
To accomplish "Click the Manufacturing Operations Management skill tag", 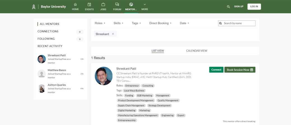I will pyautogui.click(x=138, y=116).
